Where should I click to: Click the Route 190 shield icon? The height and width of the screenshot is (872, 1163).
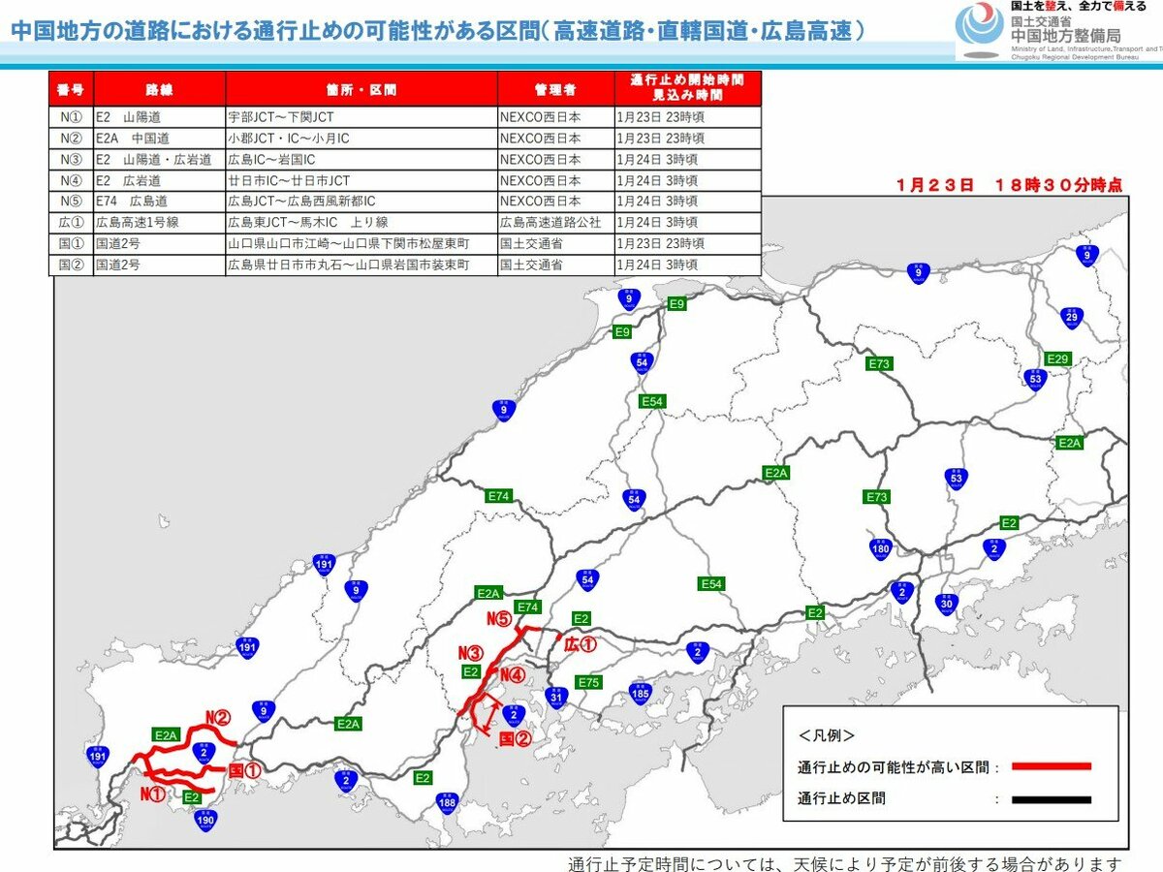pyautogui.click(x=204, y=820)
